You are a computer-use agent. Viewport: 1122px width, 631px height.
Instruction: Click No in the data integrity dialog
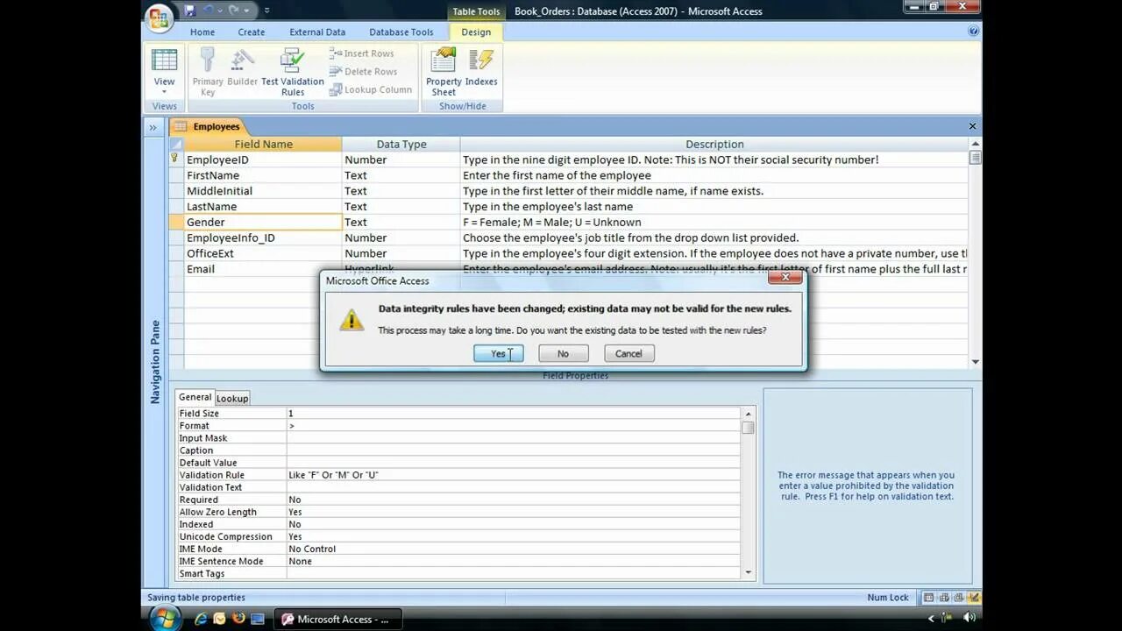pyautogui.click(x=563, y=353)
